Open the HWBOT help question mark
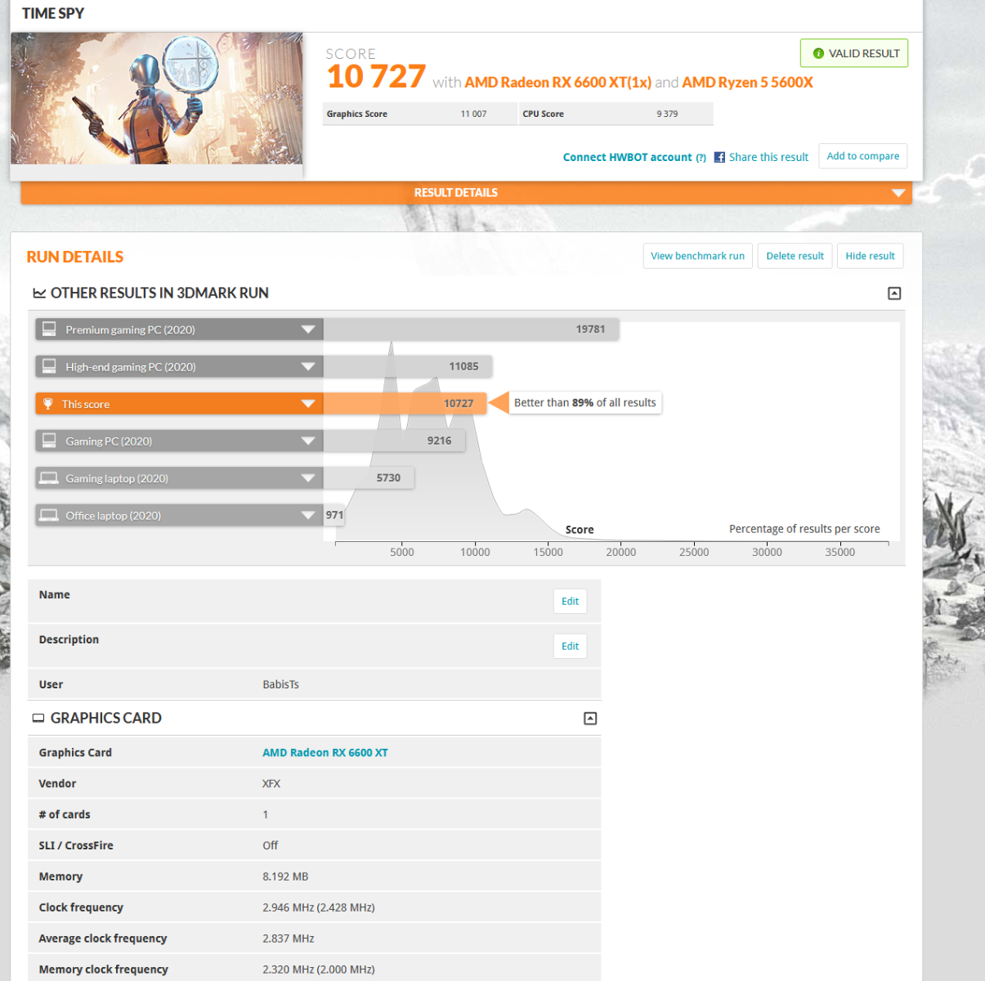Viewport: 985px width, 981px height. (701, 158)
